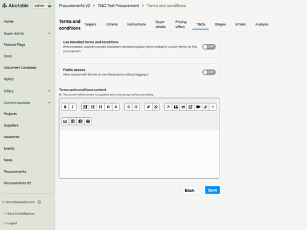Switch to the Targets tab

click(90, 24)
